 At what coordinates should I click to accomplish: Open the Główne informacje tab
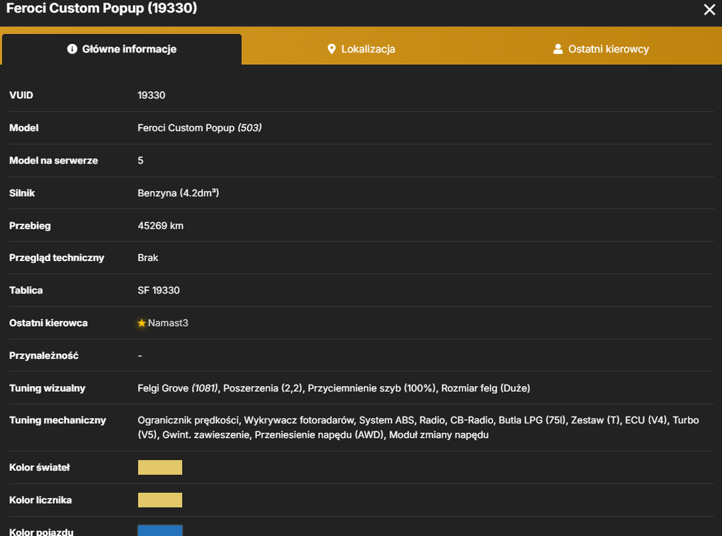[x=121, y=49]
